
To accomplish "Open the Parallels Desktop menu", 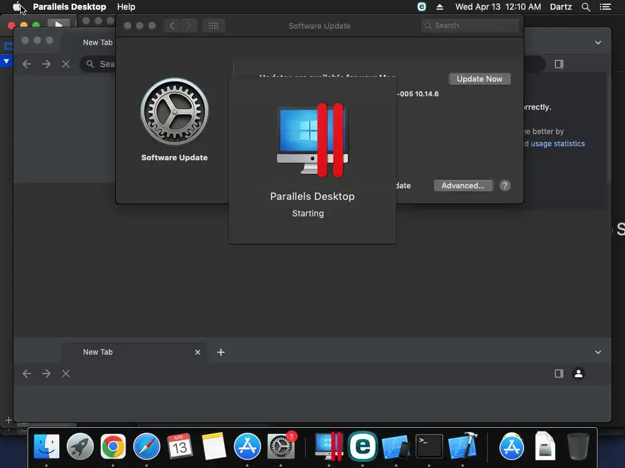I will pos(70,7).
